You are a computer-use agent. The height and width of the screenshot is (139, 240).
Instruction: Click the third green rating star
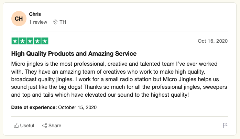(30, 41)
